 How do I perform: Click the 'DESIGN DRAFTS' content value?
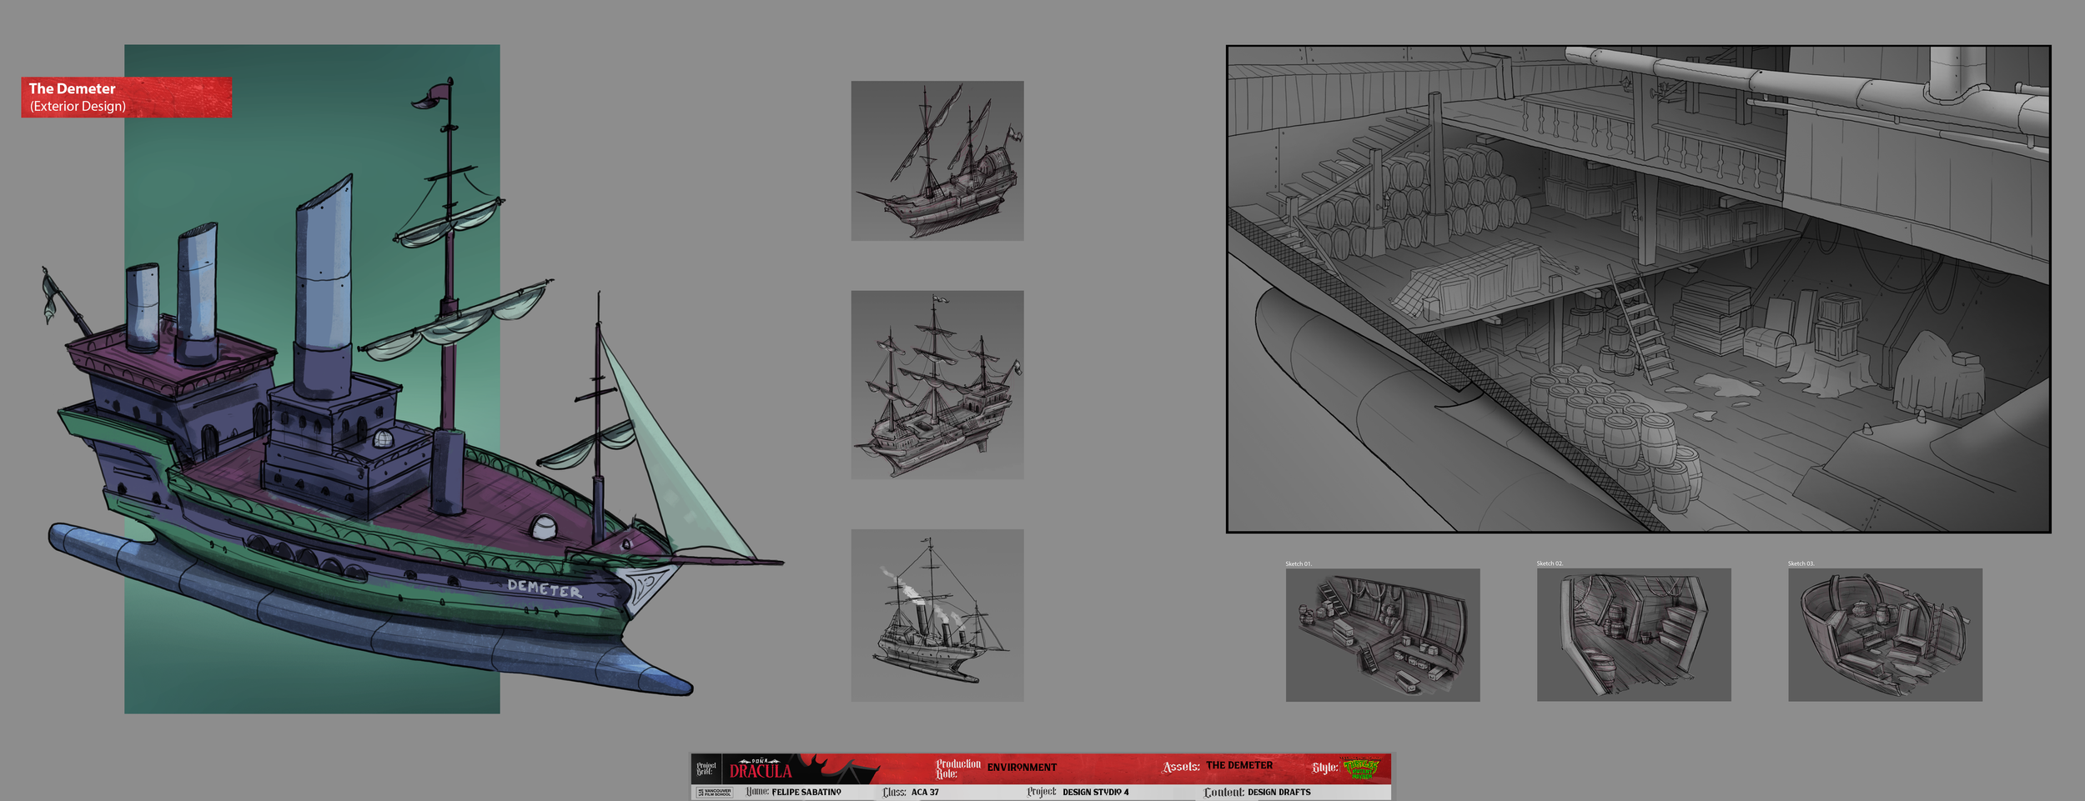[x=1279, y=793]
